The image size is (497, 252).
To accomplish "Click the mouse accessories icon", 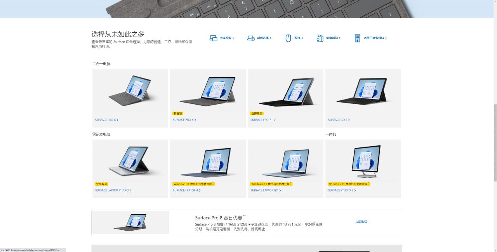I will click(288, 38).
